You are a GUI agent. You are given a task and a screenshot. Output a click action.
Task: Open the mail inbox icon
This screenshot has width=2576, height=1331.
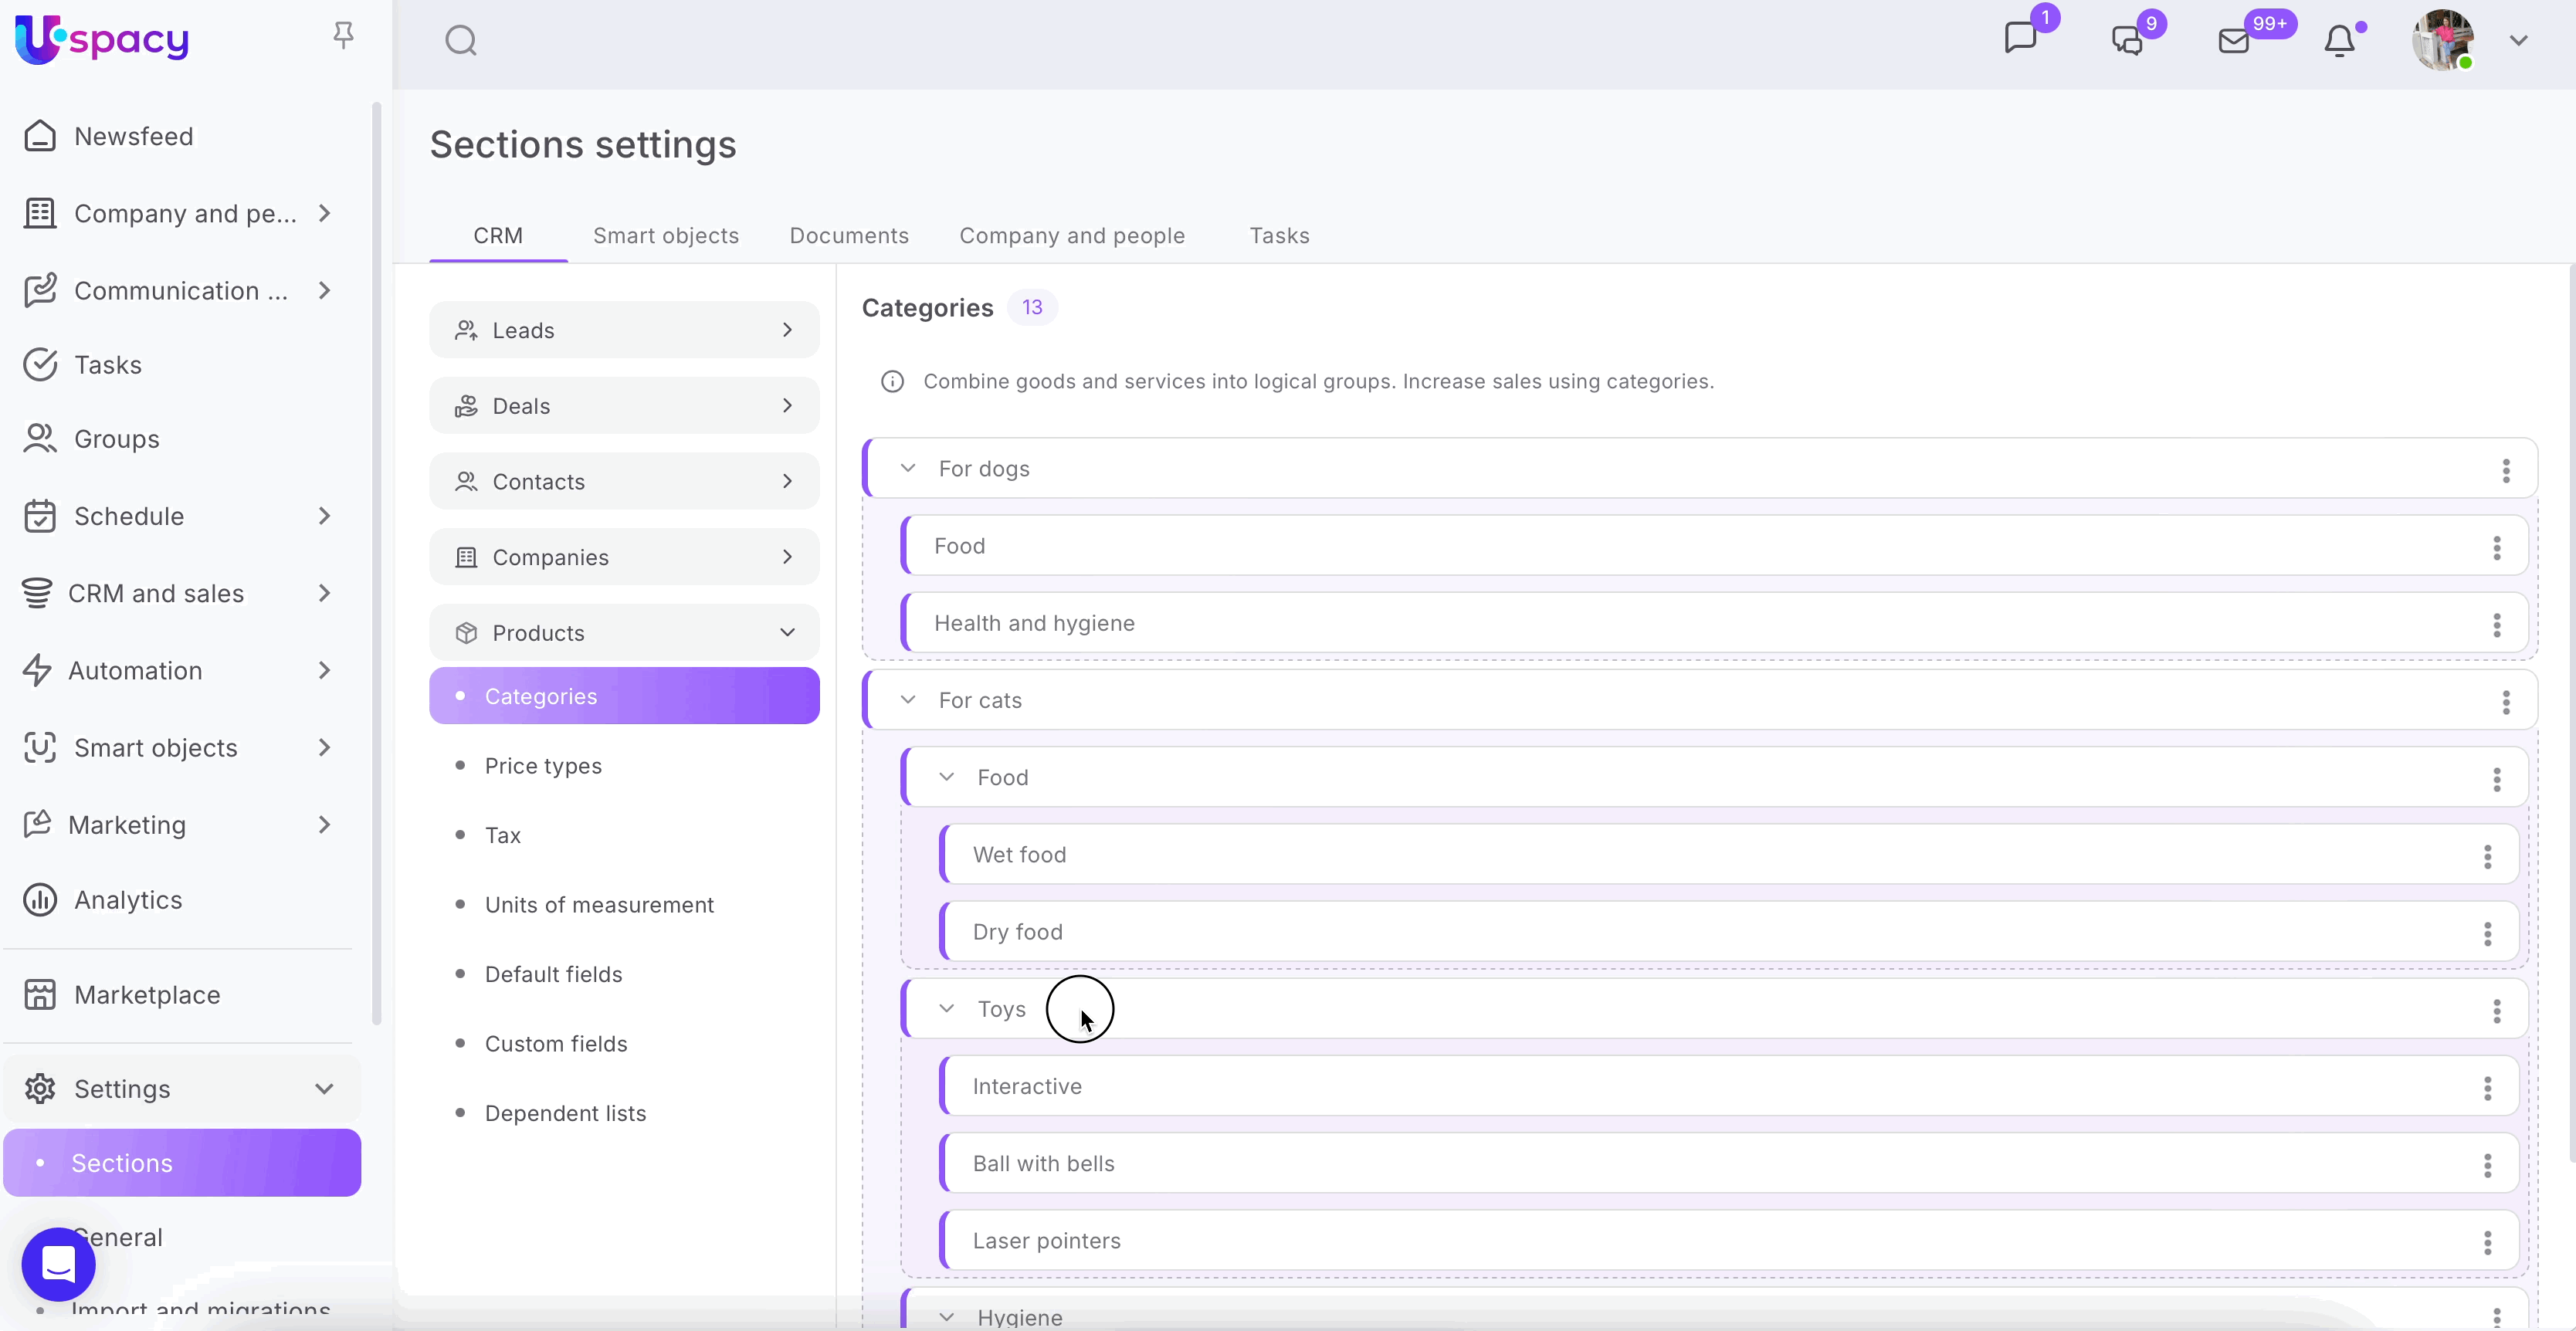pos(2233,41)
